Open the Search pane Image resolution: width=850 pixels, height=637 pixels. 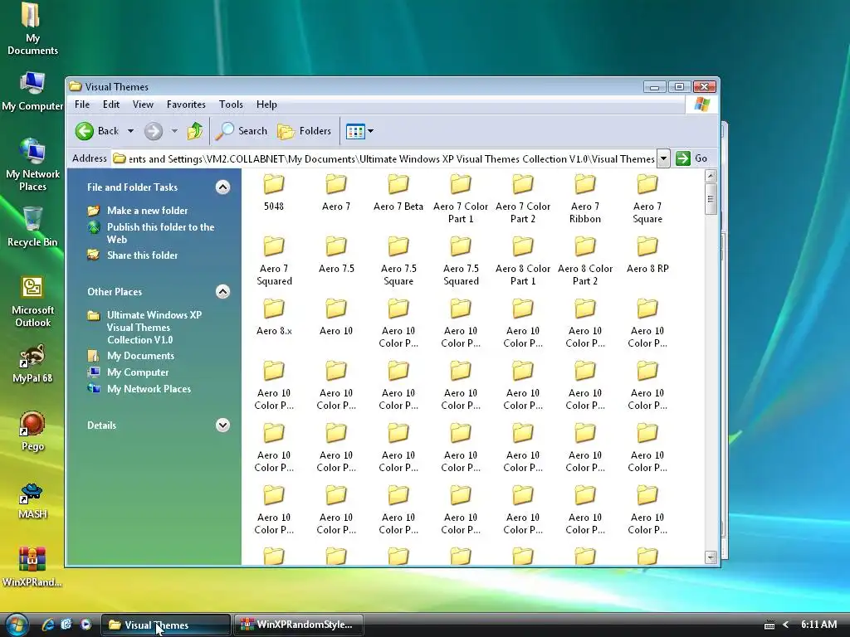pyautogui.click(x=242, y=131)
